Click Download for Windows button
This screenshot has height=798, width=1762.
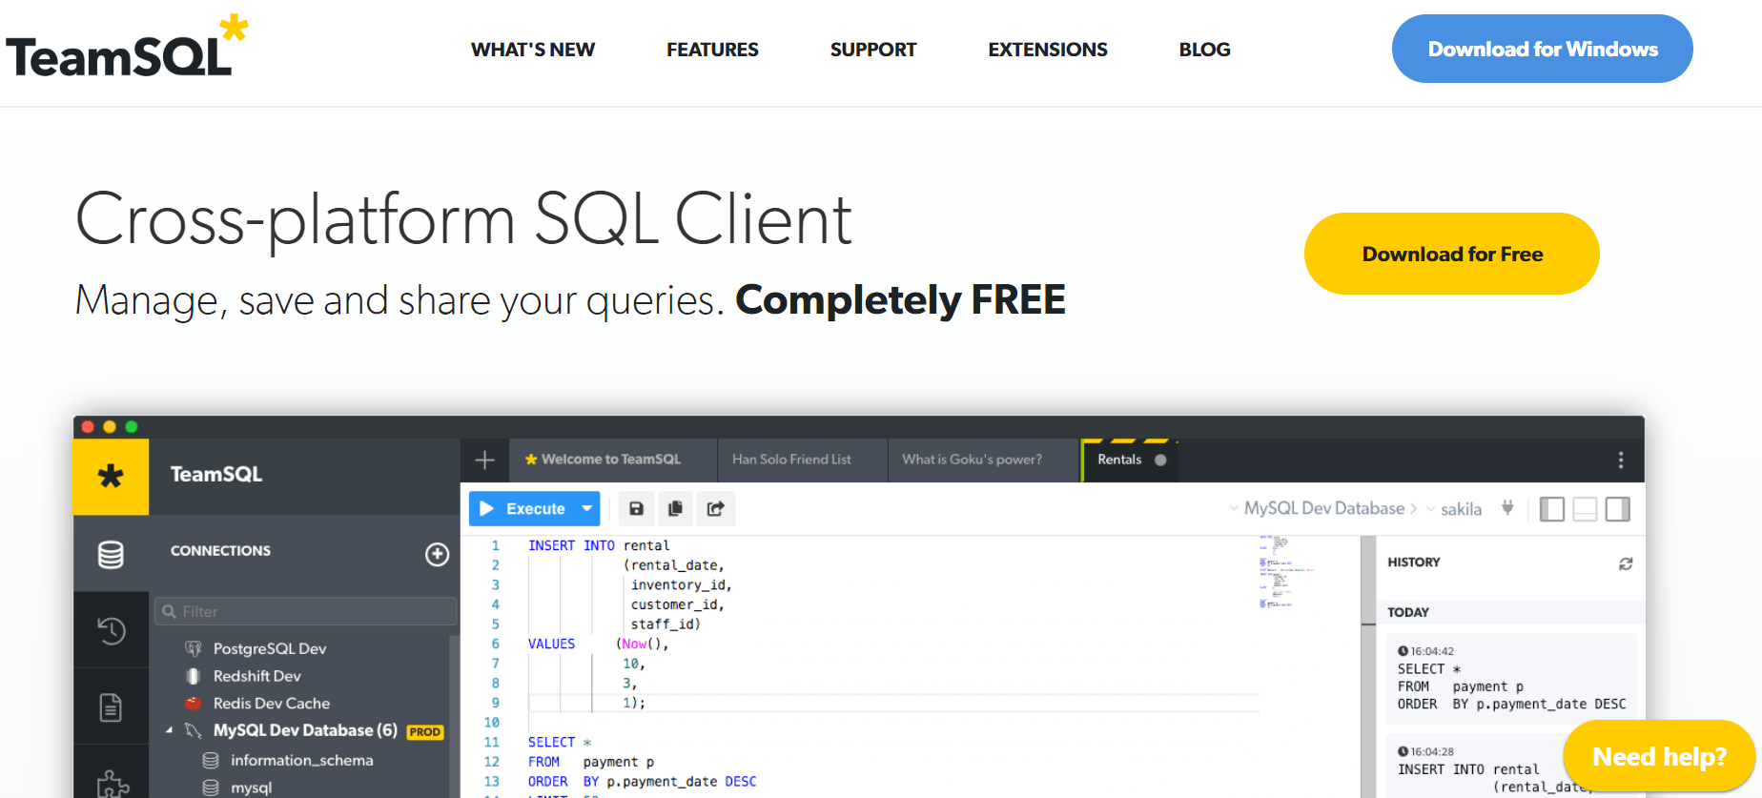click(x=1543, y=49)
